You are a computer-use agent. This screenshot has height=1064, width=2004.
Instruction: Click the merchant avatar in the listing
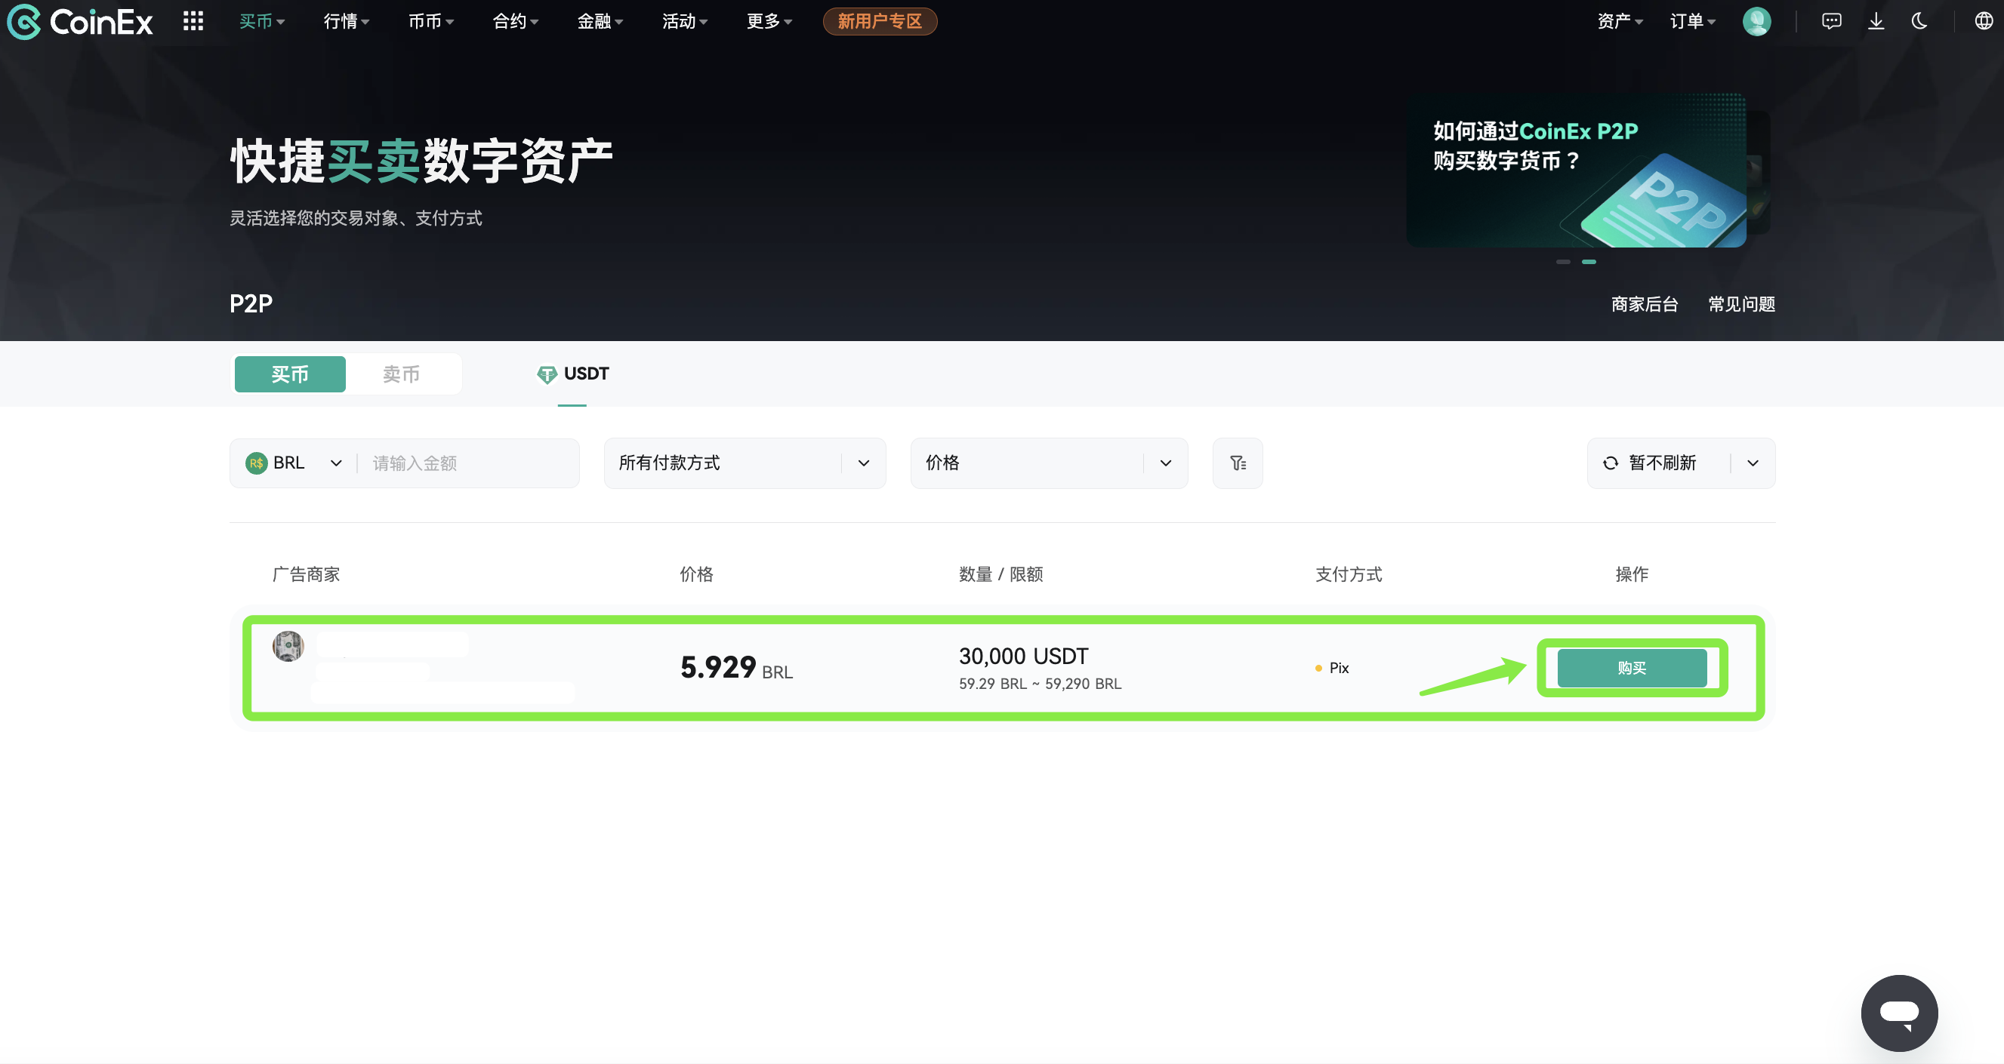[x=288, y=646]
